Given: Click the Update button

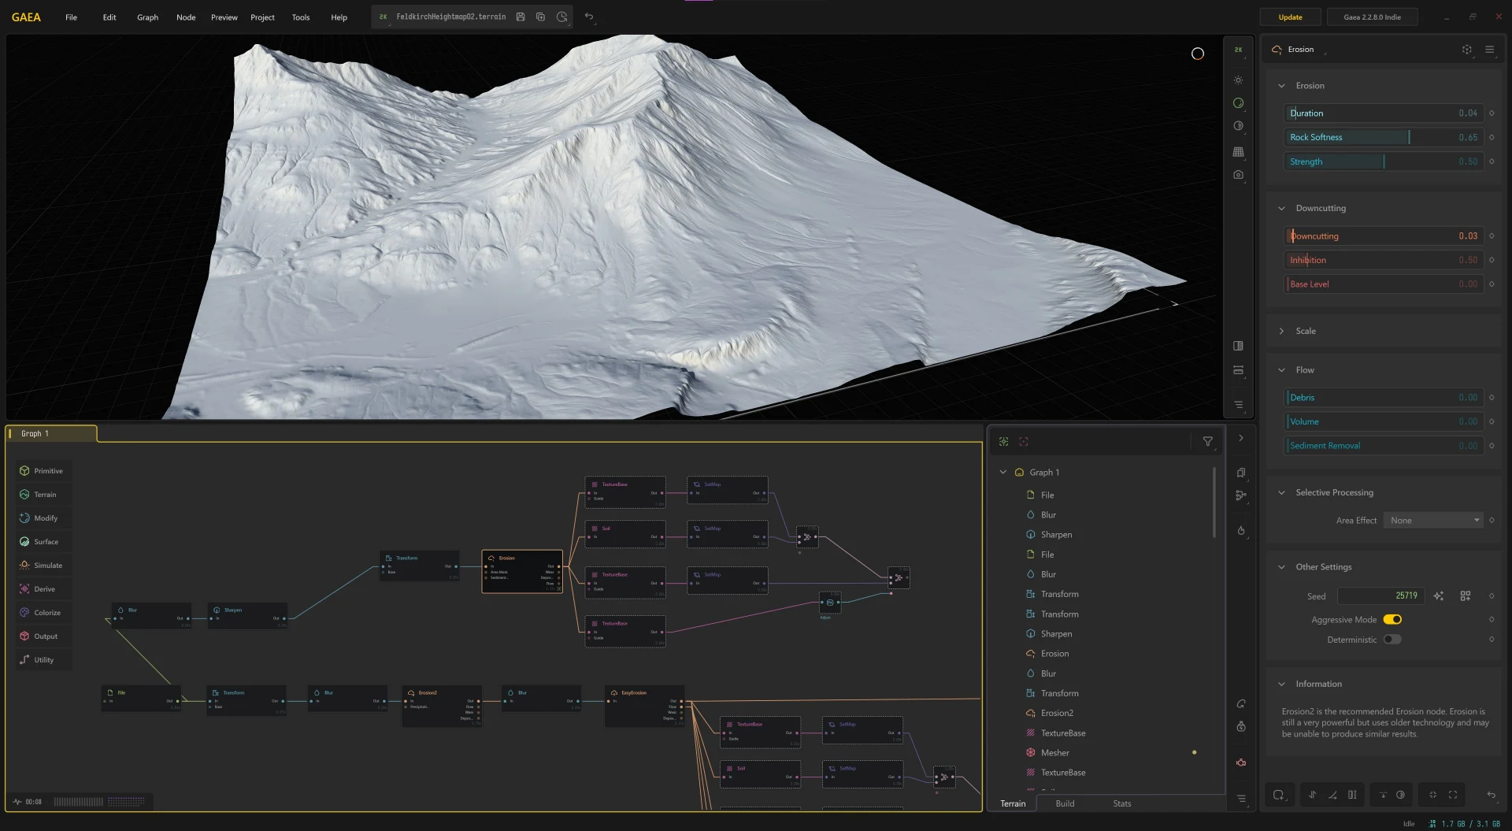Looking at the screenshot, I should 1290,17.
